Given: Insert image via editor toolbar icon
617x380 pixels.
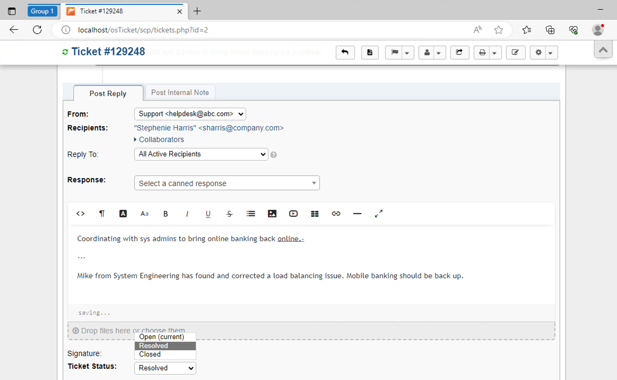Looking at the screenshot, I should [x=272, y=214].
